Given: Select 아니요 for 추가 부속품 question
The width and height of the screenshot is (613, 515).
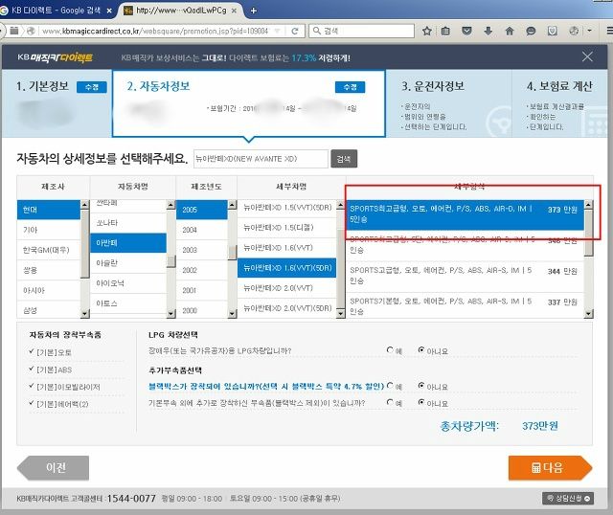Looking at the screenshot, I should click(x=421, y=402).
